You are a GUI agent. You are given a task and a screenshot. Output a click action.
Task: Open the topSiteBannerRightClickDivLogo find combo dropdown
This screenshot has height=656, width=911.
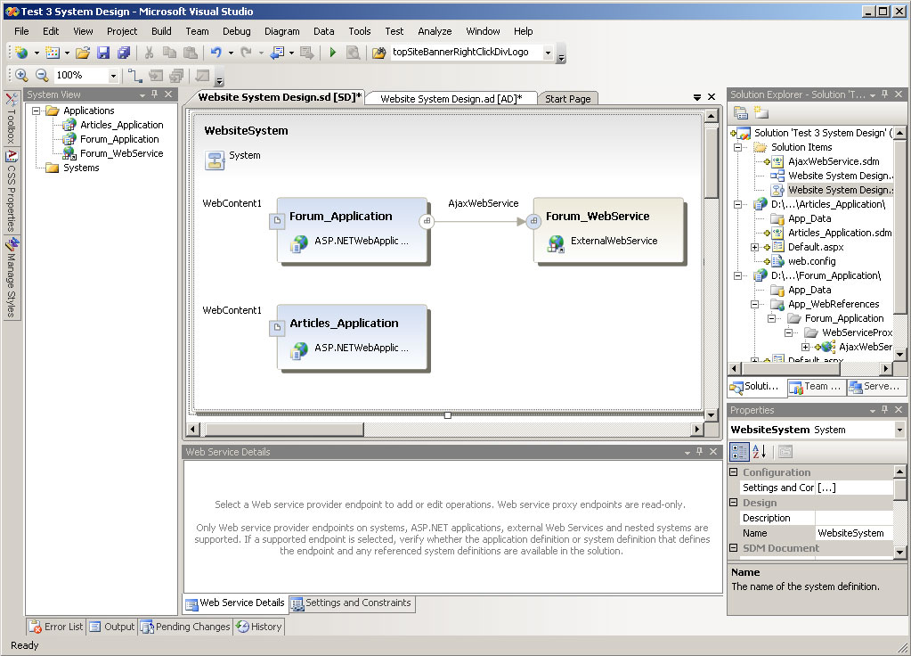pyautogui.click(x=548, y=53)
